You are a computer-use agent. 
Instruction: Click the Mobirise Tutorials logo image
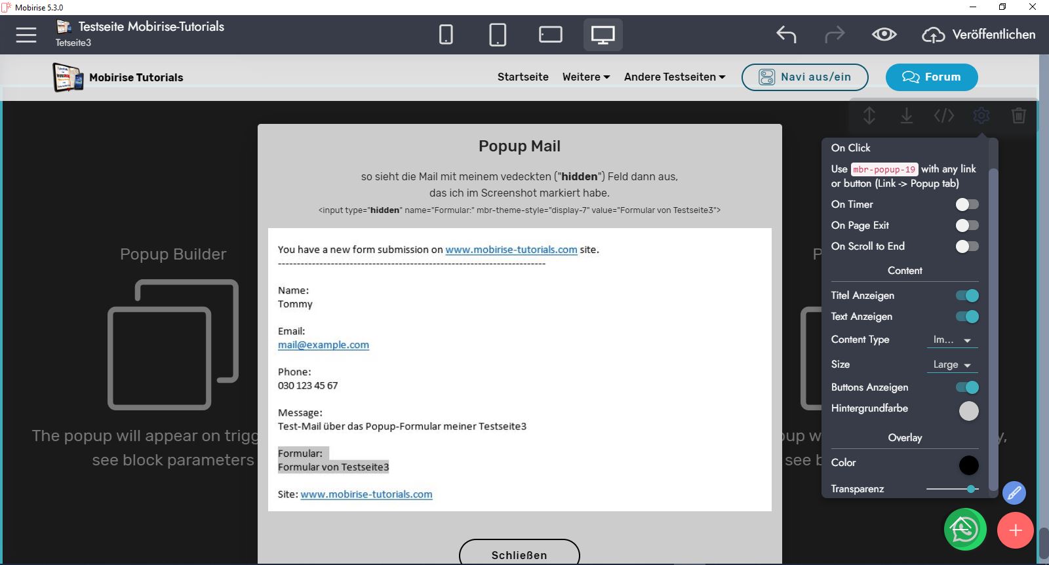click(68, 77)
